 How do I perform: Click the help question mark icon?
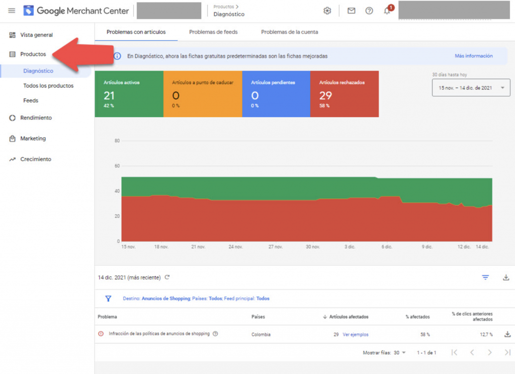pyautogui.click(x=369, y=11)
